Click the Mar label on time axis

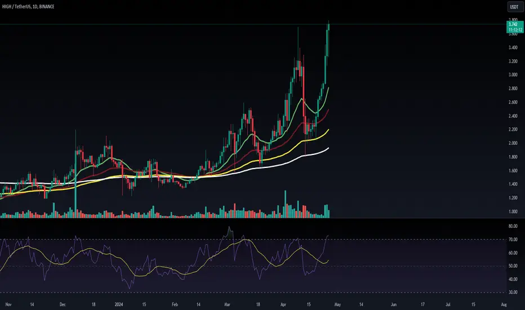[228, 304]
